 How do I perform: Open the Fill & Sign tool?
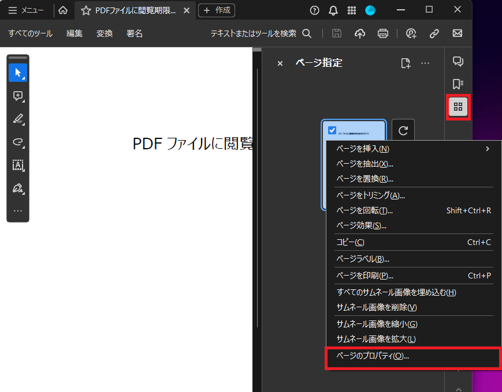(x=18, y=189)
